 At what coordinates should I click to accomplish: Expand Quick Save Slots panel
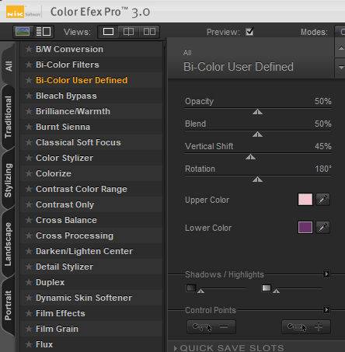(176, 348)
